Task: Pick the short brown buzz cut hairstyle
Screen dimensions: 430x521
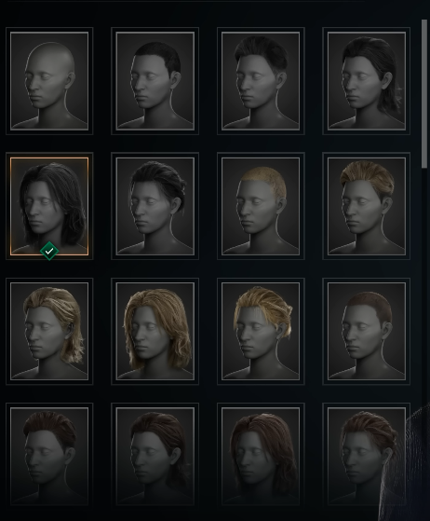Action: (x=367, y=331)
